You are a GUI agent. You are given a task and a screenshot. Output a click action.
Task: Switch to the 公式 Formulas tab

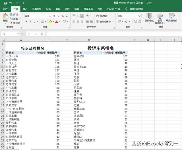click(48, 9)
